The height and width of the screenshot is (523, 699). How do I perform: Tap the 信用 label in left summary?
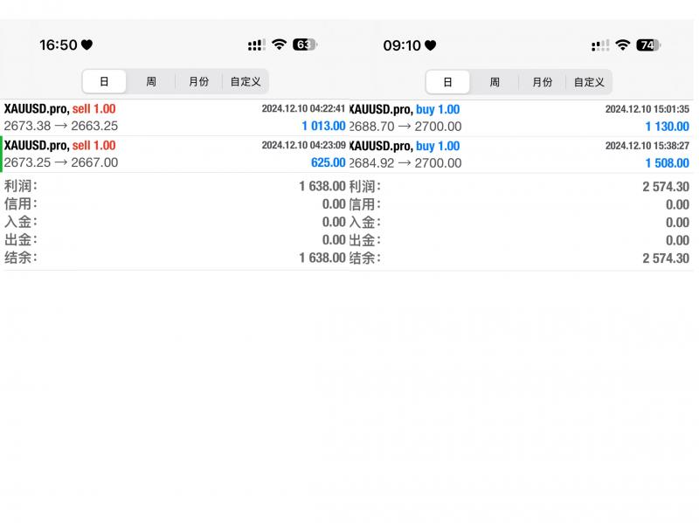(x=20, y=204)
